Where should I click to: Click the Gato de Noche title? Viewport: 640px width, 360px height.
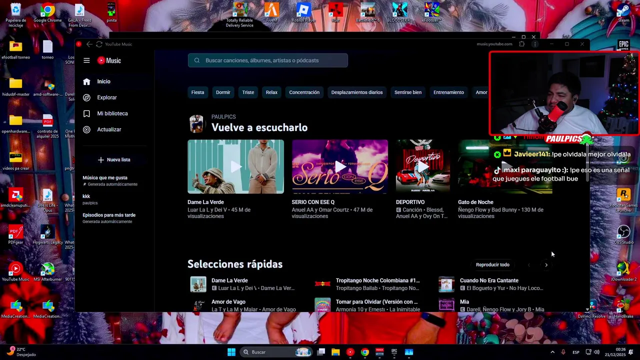[475, 202]
